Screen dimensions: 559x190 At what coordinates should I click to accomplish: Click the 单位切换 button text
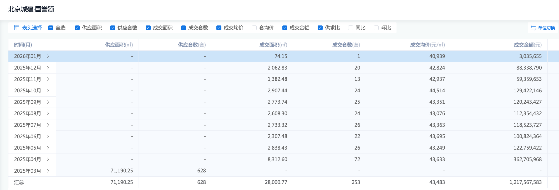(546, 28)
